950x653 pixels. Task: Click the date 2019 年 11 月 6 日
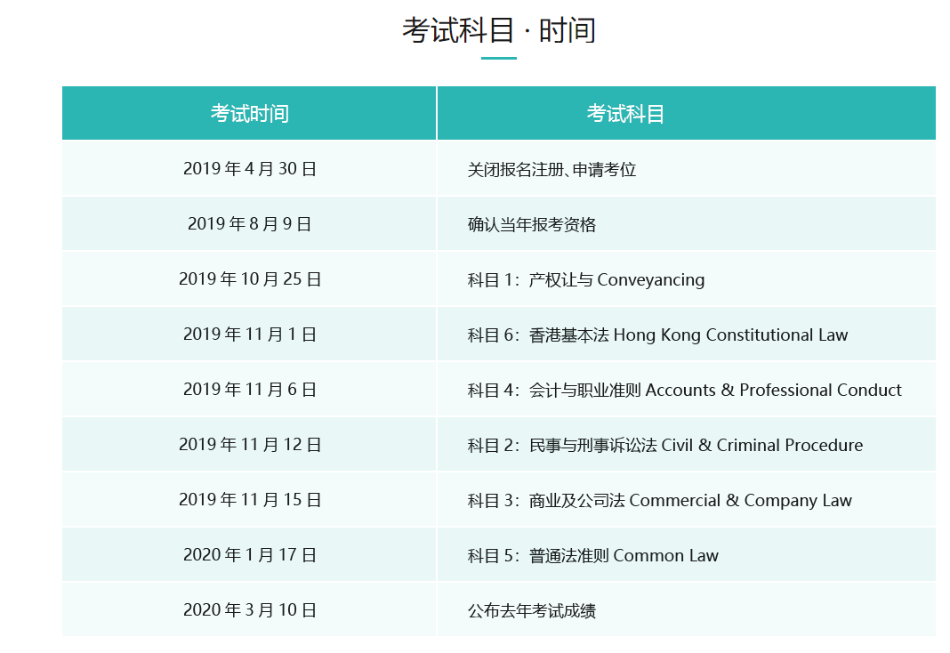point(249,390)
